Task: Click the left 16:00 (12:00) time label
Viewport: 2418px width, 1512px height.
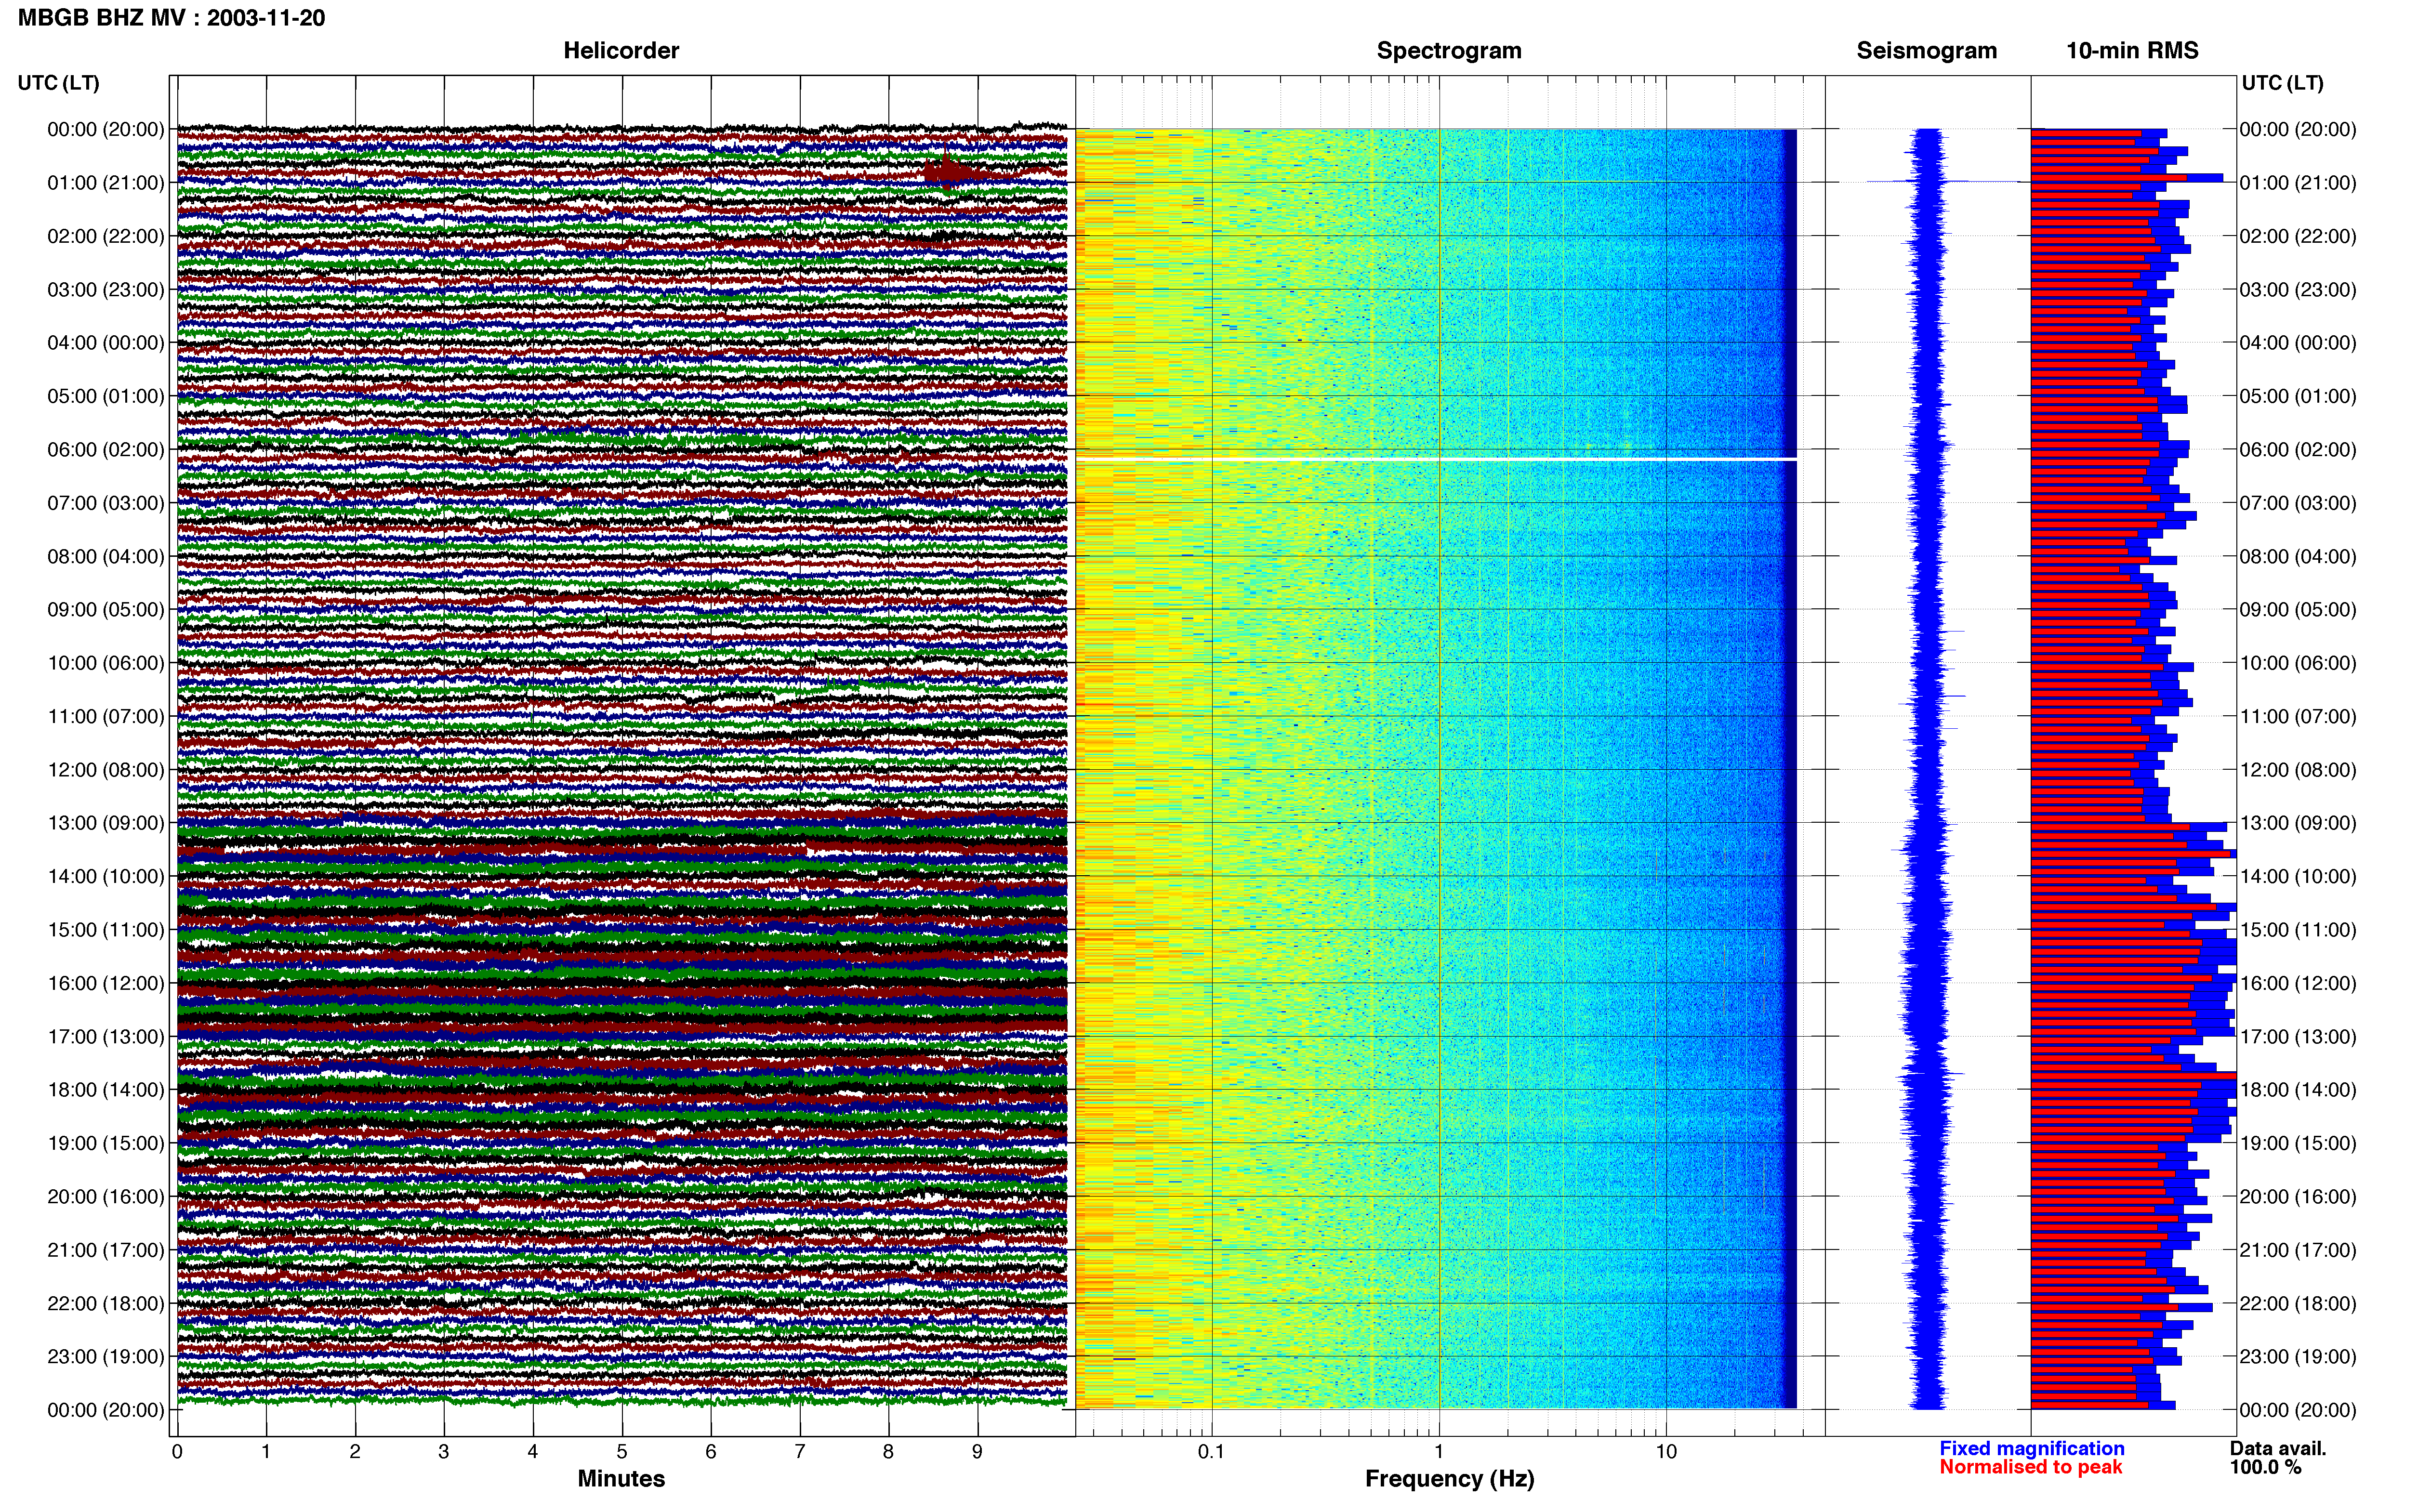Action: (106, 983)
